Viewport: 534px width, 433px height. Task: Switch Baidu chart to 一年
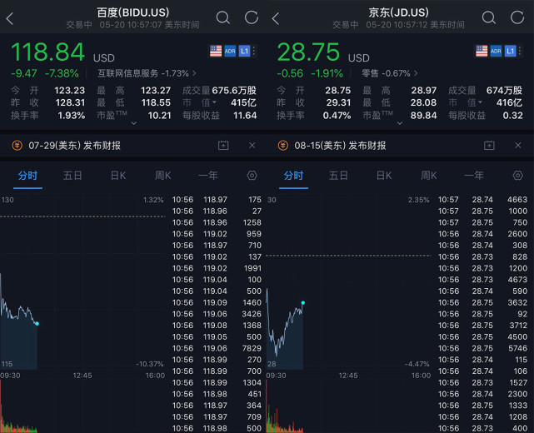coord(208,176)
